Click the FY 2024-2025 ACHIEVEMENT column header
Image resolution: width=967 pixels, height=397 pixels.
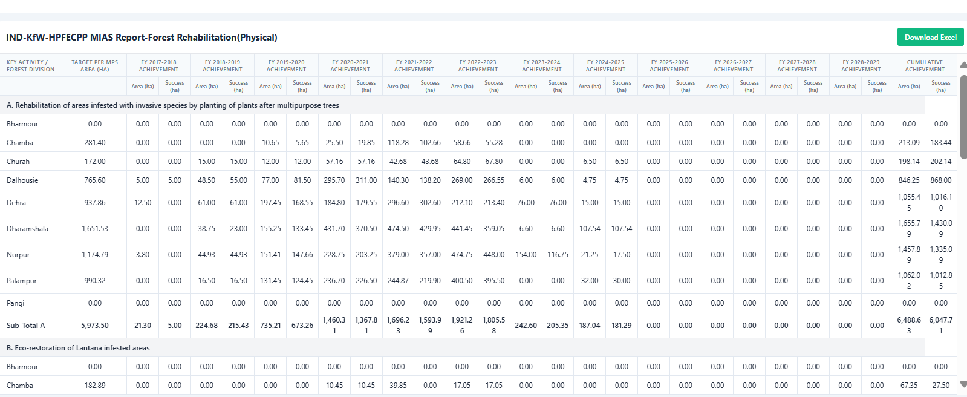[605, 65]
